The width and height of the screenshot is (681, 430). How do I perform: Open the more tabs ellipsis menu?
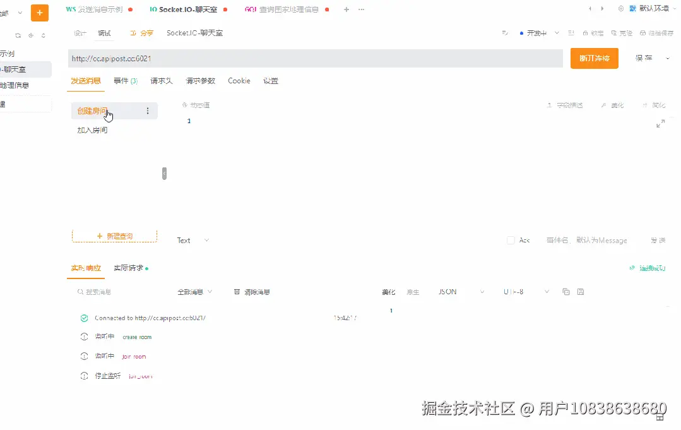click(362, 9)
